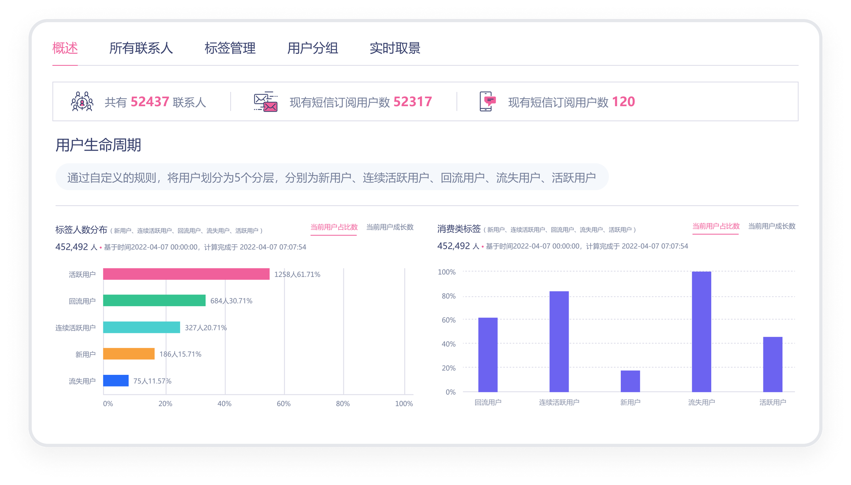
Task: Click the purple 活跃用户 column
Action: (773, 365)
